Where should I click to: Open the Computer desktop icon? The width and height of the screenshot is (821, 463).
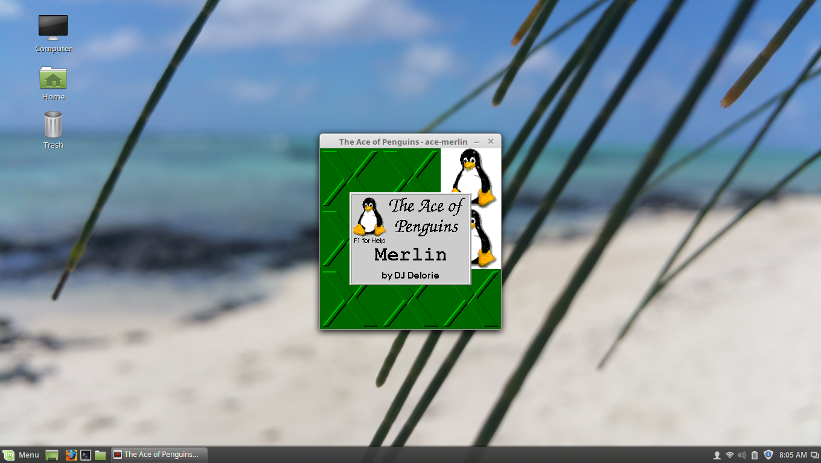click(x=53, y=33)
